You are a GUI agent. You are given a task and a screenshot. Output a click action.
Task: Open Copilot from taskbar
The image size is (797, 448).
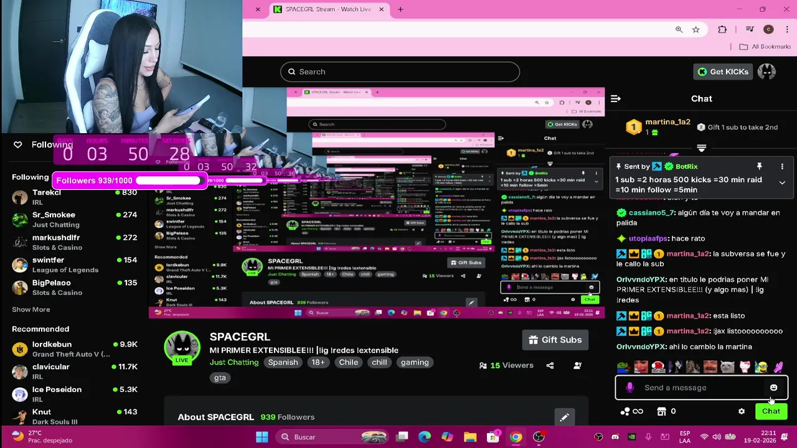coord(447,437)
